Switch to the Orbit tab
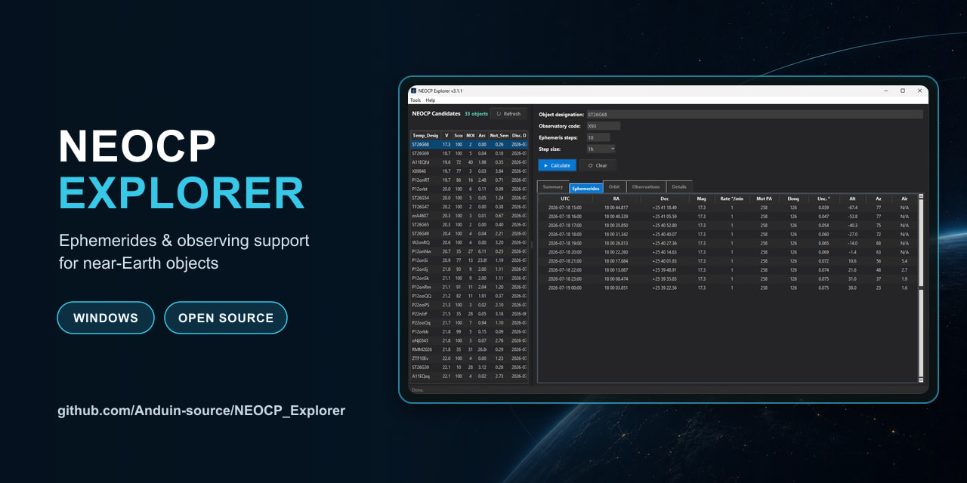Image resolution: width=967 pixels, height=483 pixels. 614,186
